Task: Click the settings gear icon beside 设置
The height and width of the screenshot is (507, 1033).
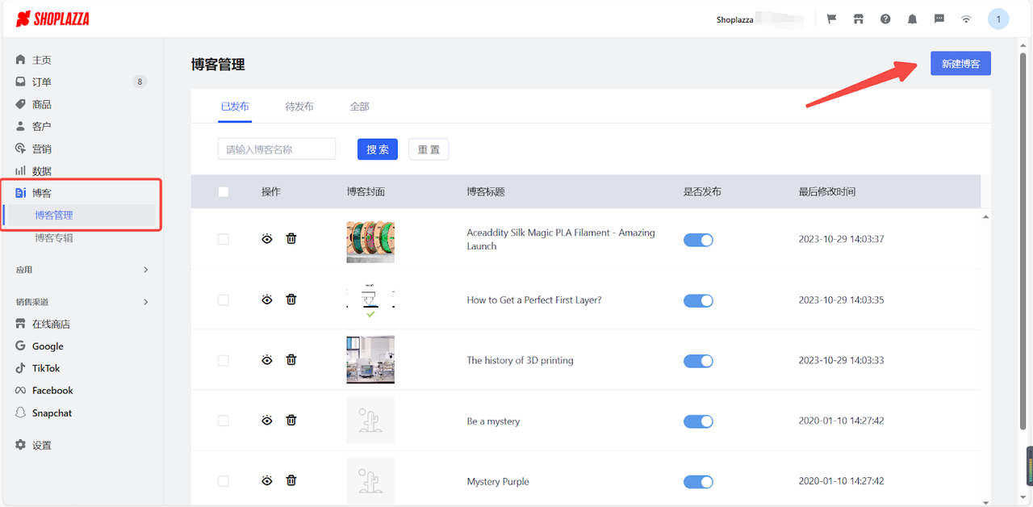Action: (x=21, y=445)
